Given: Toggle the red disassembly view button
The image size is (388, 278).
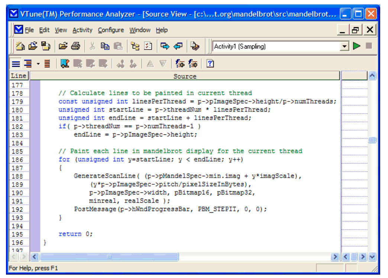Looking at the screenshot, I should click(47, 64).
